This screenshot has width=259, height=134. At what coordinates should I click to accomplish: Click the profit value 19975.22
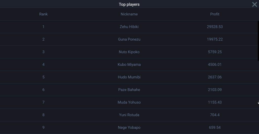coord(214,39)
